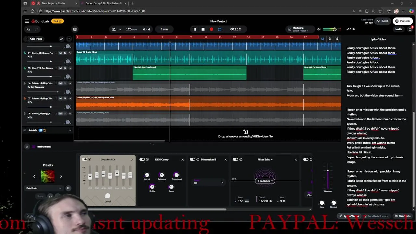Turn the DIGI Comp Ratio knob
416x234 pixels.
pos(152,187)
